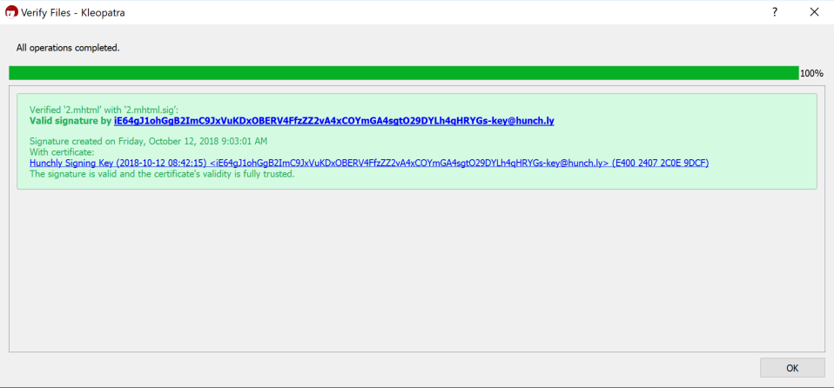Click the 'Signature created on Friday, October 12' line
Image resolution: width=834 pixels, height=388 pixels.
coord(148,142)
